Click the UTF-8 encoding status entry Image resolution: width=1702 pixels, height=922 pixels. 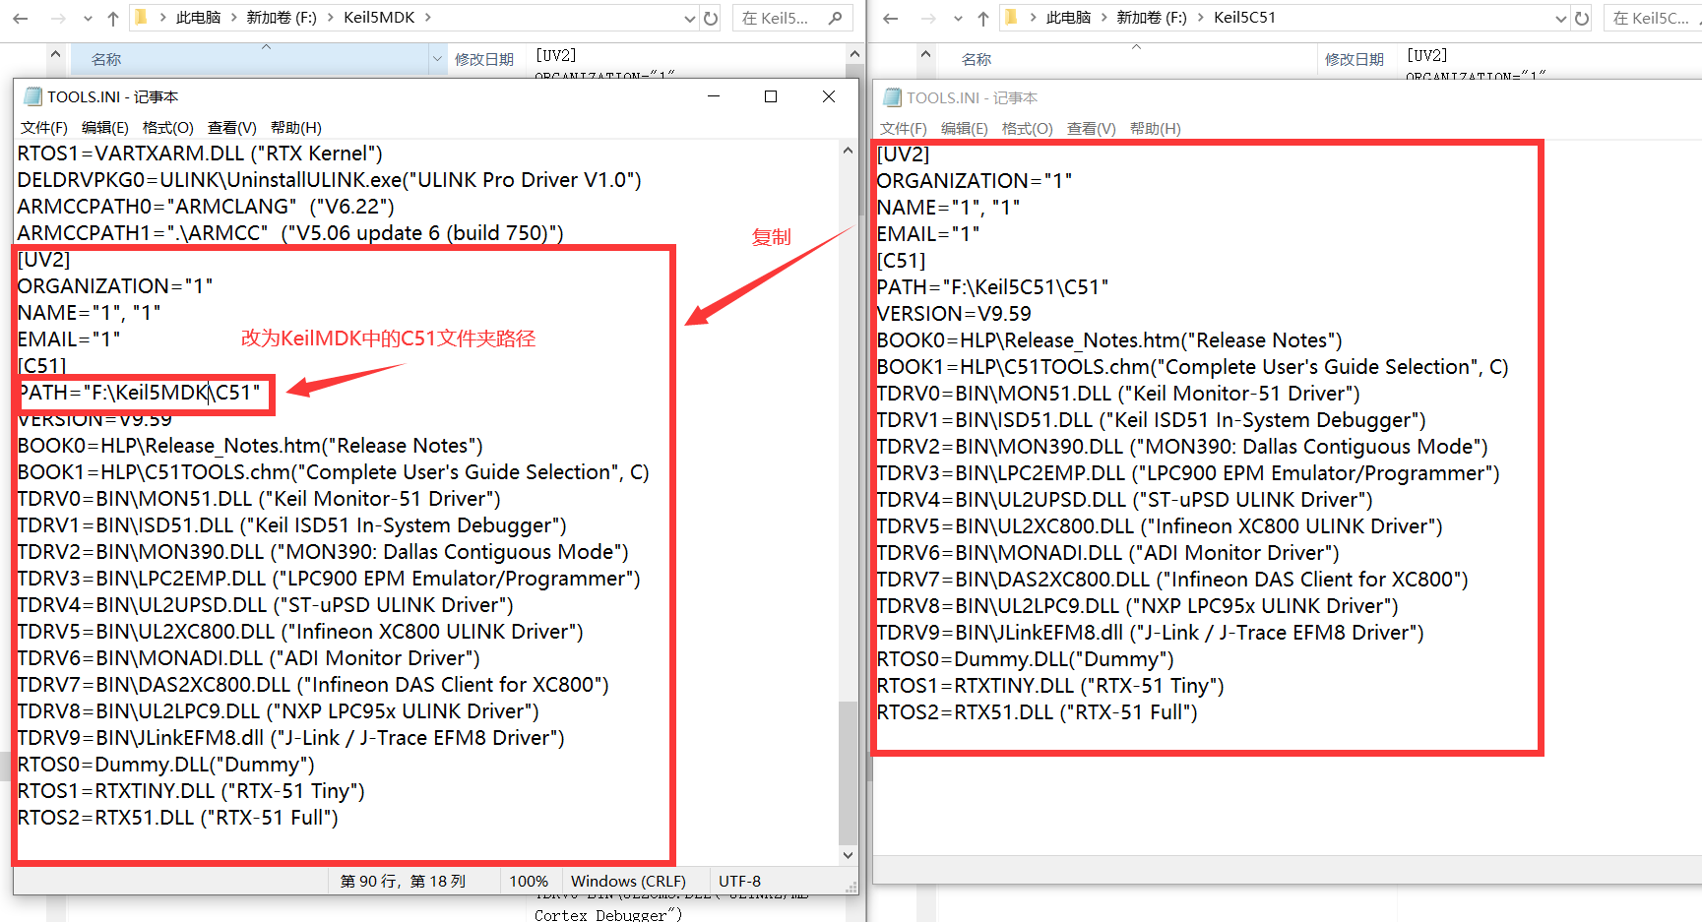click(x=740, y=882)
